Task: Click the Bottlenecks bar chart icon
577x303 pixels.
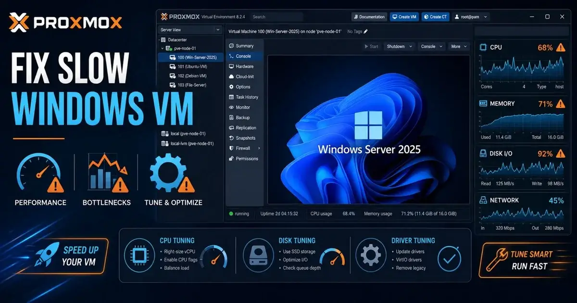Action: (x=107, y=172)
